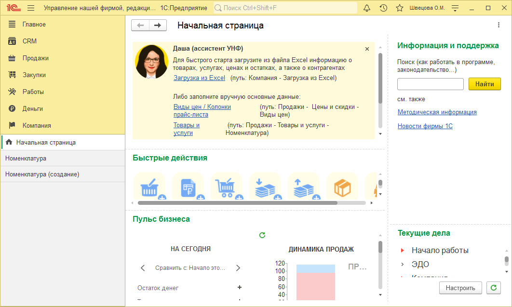The width and height of the screenshot is (512, 307).
Task: Open the Главное section
Action: 63,24
